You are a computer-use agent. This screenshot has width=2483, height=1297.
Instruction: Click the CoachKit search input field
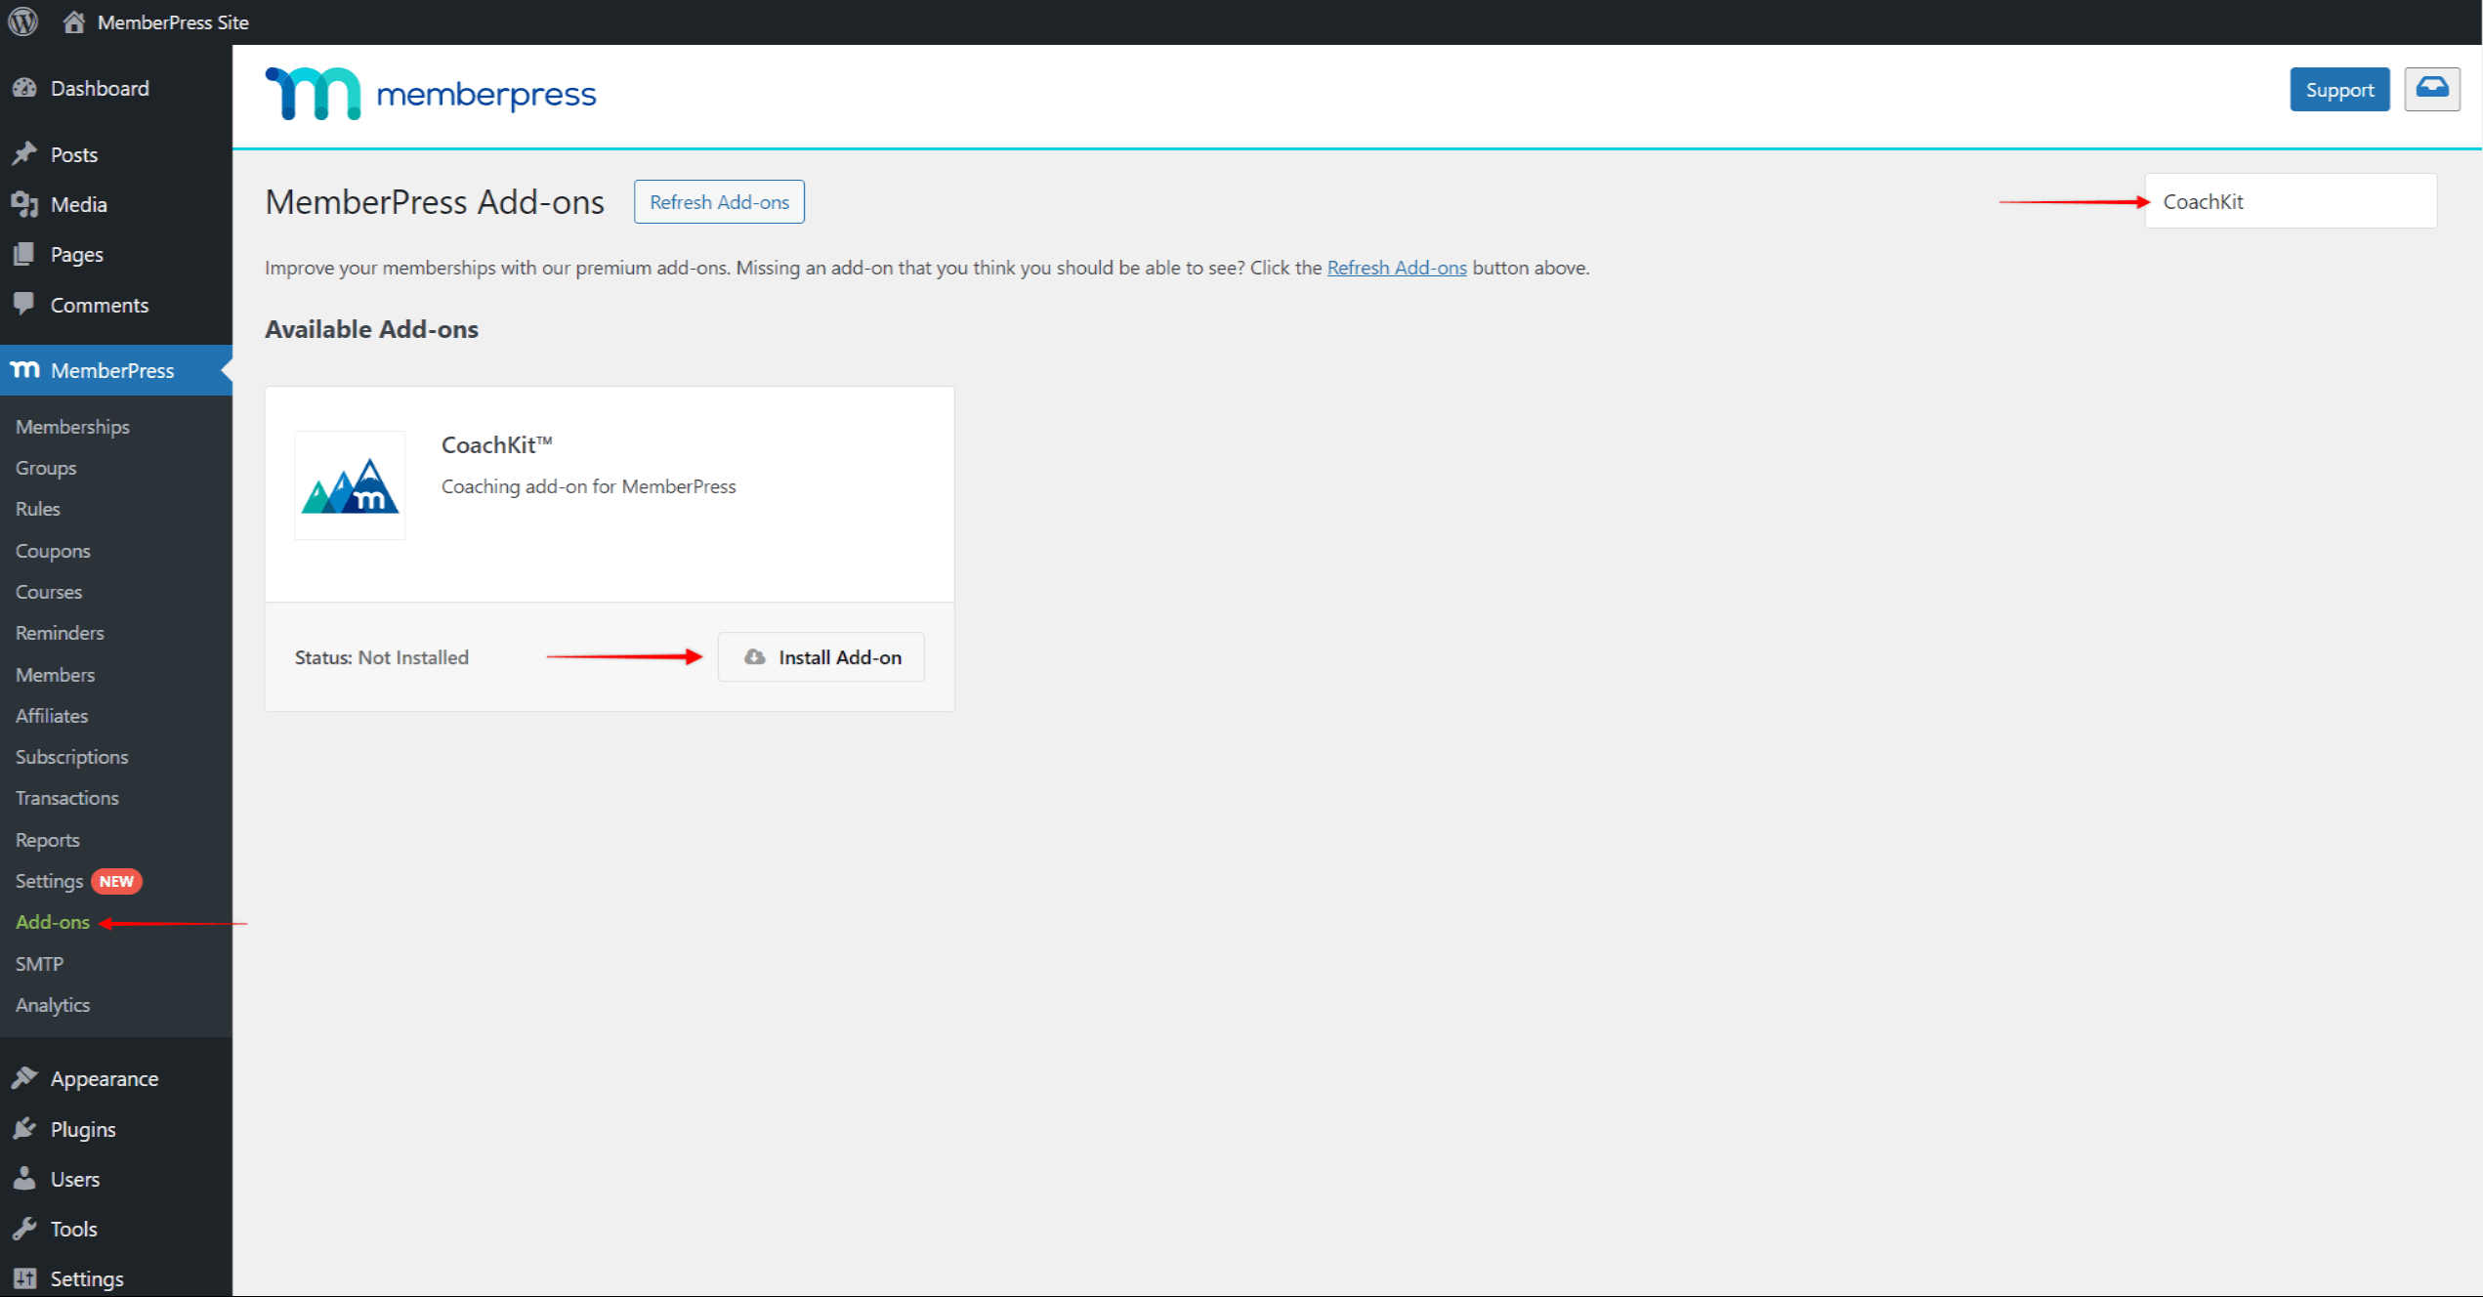coord(2290,200)
